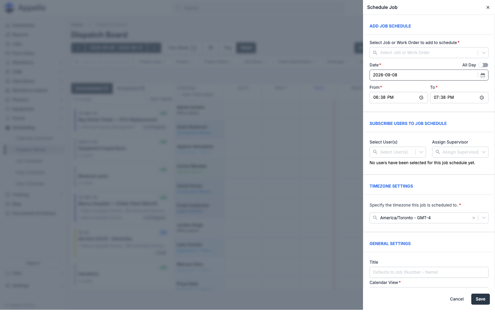The image size is (495, 316).
Task: Expand the Select User(s) dropdown arrow
Action: 421,152
